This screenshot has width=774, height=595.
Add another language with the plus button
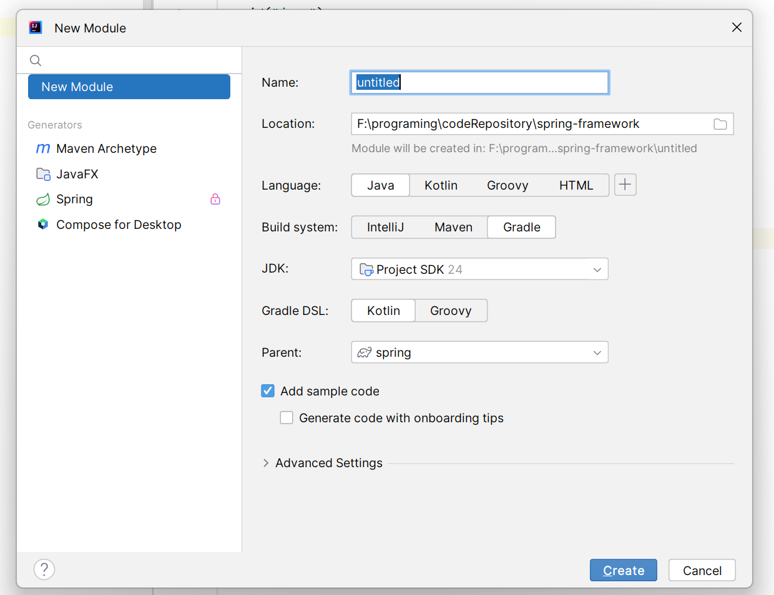(x=625, y=185)
